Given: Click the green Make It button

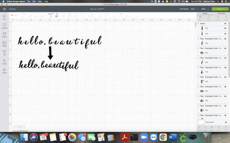Looking at the screenshot, I should click(x=220, y=9).
